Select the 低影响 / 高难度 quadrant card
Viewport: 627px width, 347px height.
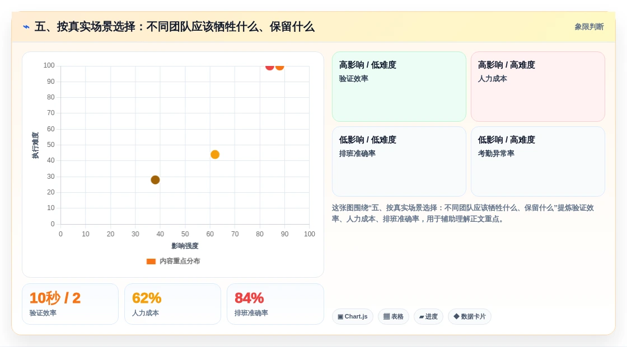coord(538,161)
